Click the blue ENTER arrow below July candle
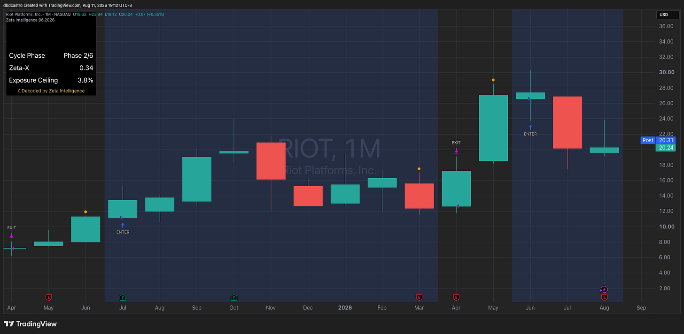Viewport: 684px width, 334px height. [x=123, y=225]
